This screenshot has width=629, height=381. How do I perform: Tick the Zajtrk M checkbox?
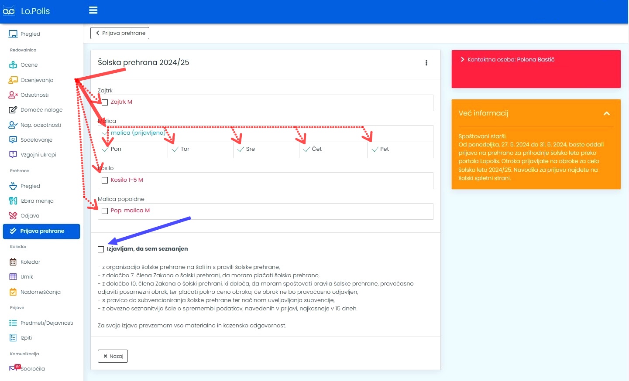click(x=105, y=102)
